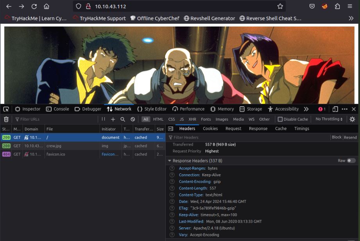This screenshot has height=241, width=360.
Task: Open Network settings gear icon
Action: [x=352, y=119]
